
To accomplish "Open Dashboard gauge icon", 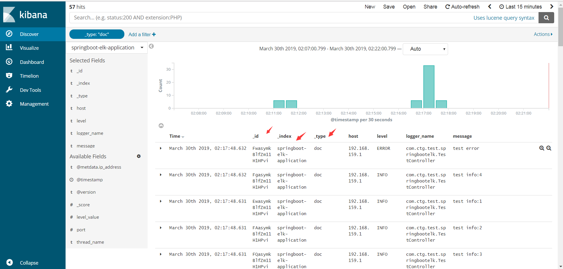I will tap(9, 62).
